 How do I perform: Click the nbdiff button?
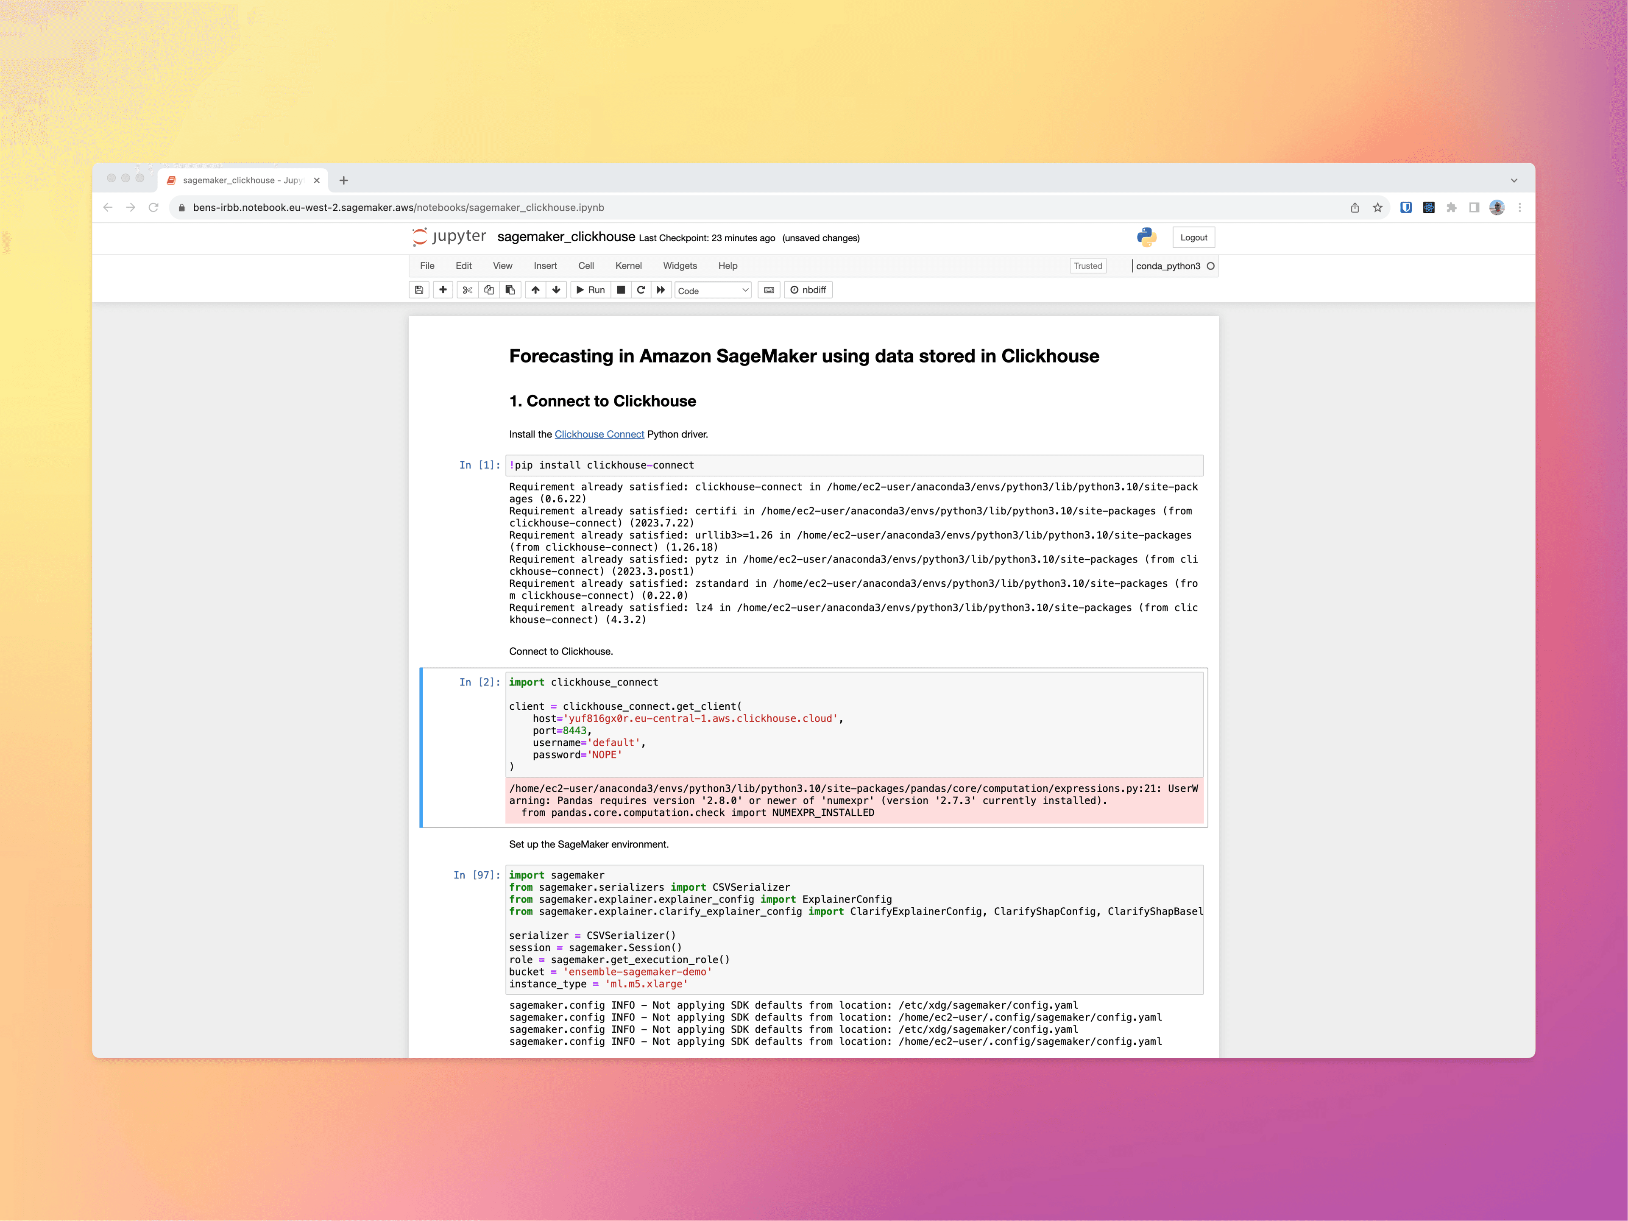pos(808,290)
